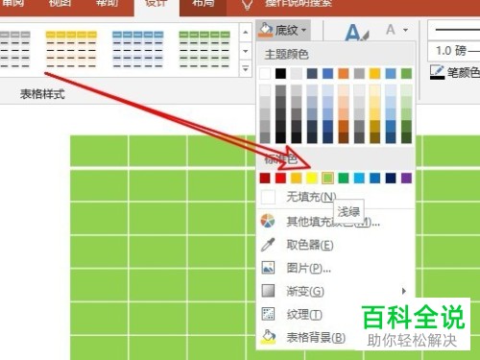Click the table styles gallery down arrow

[246, 51]
